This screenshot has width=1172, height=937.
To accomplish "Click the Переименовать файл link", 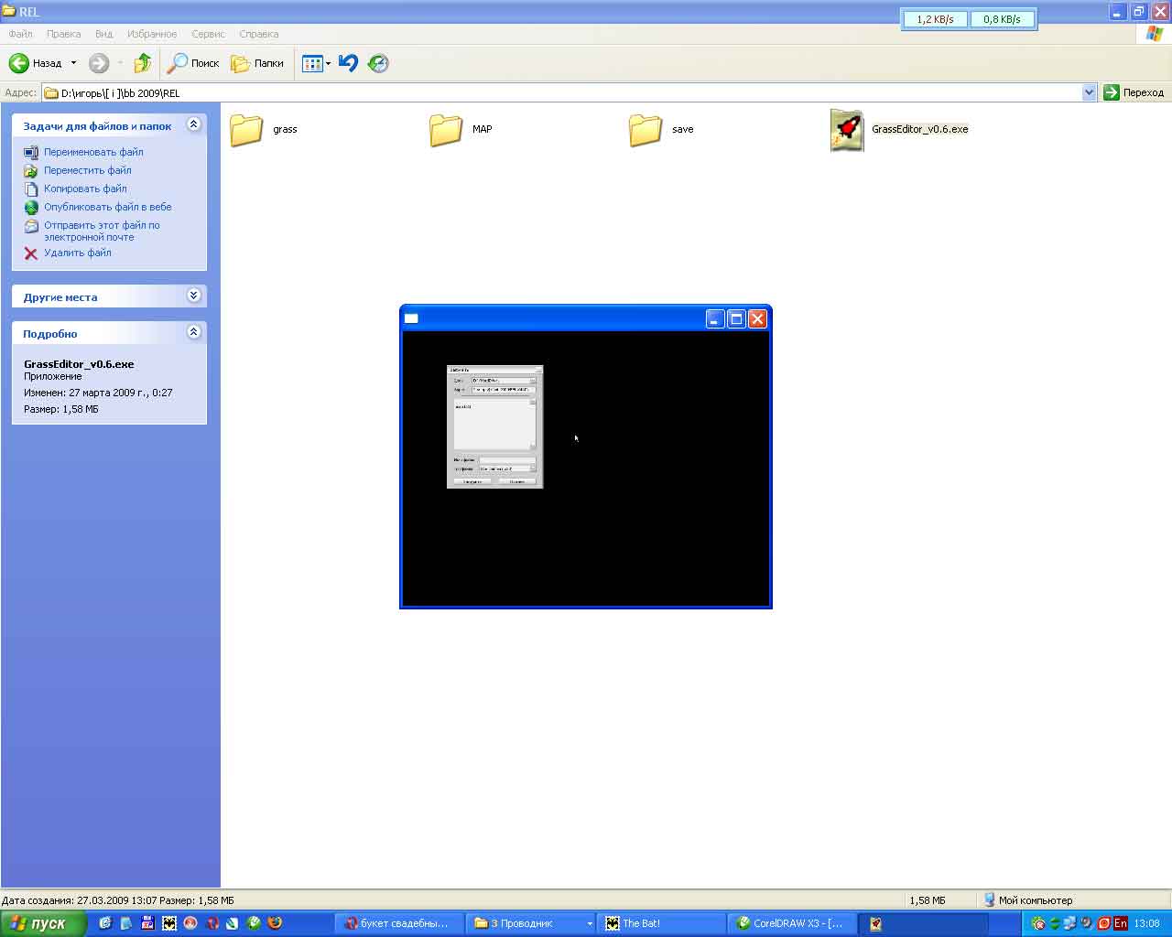I will pos(93,152).
